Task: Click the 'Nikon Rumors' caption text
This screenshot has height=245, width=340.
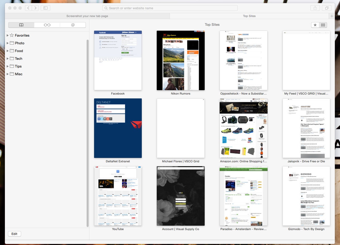Action: tap(181, 94)
